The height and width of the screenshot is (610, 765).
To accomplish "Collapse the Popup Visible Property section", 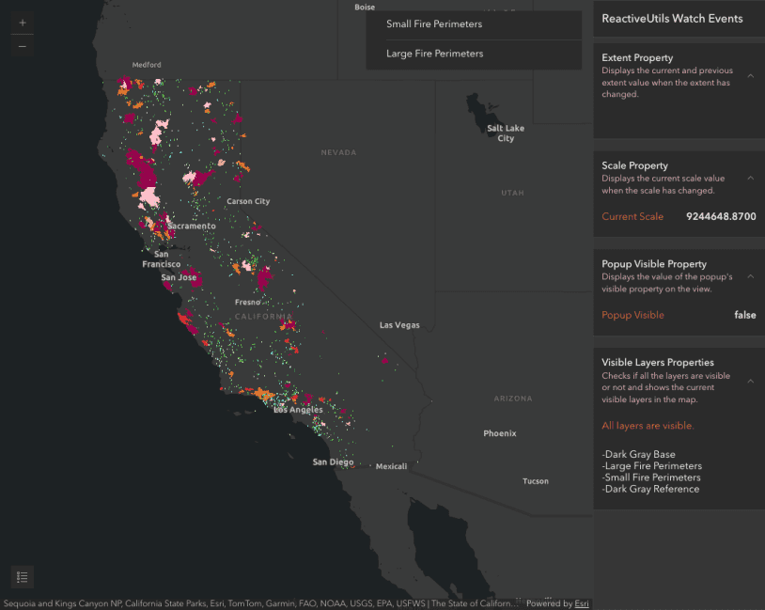I will [x=750, y=276].
